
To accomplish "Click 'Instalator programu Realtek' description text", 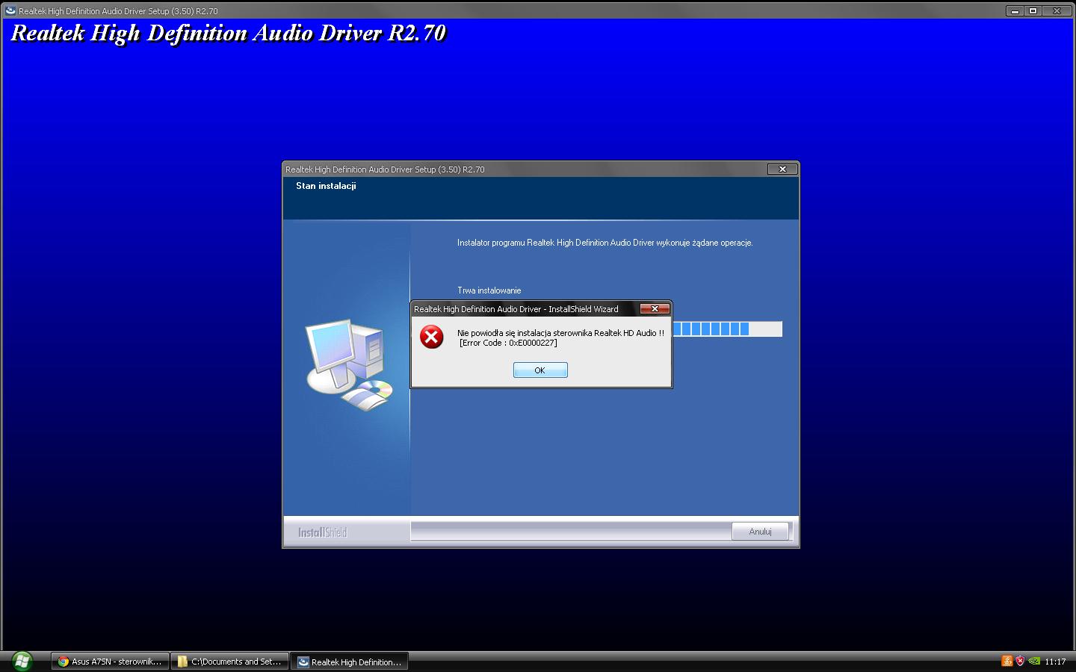I will pos(605,243).
